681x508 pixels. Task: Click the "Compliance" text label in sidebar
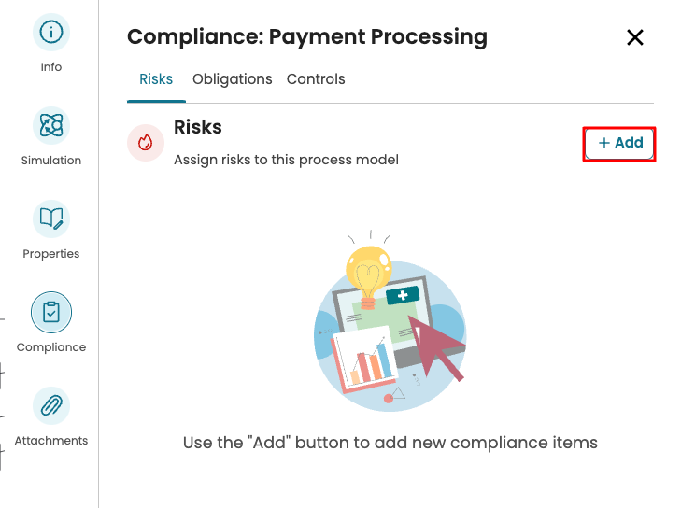[51, 347]
